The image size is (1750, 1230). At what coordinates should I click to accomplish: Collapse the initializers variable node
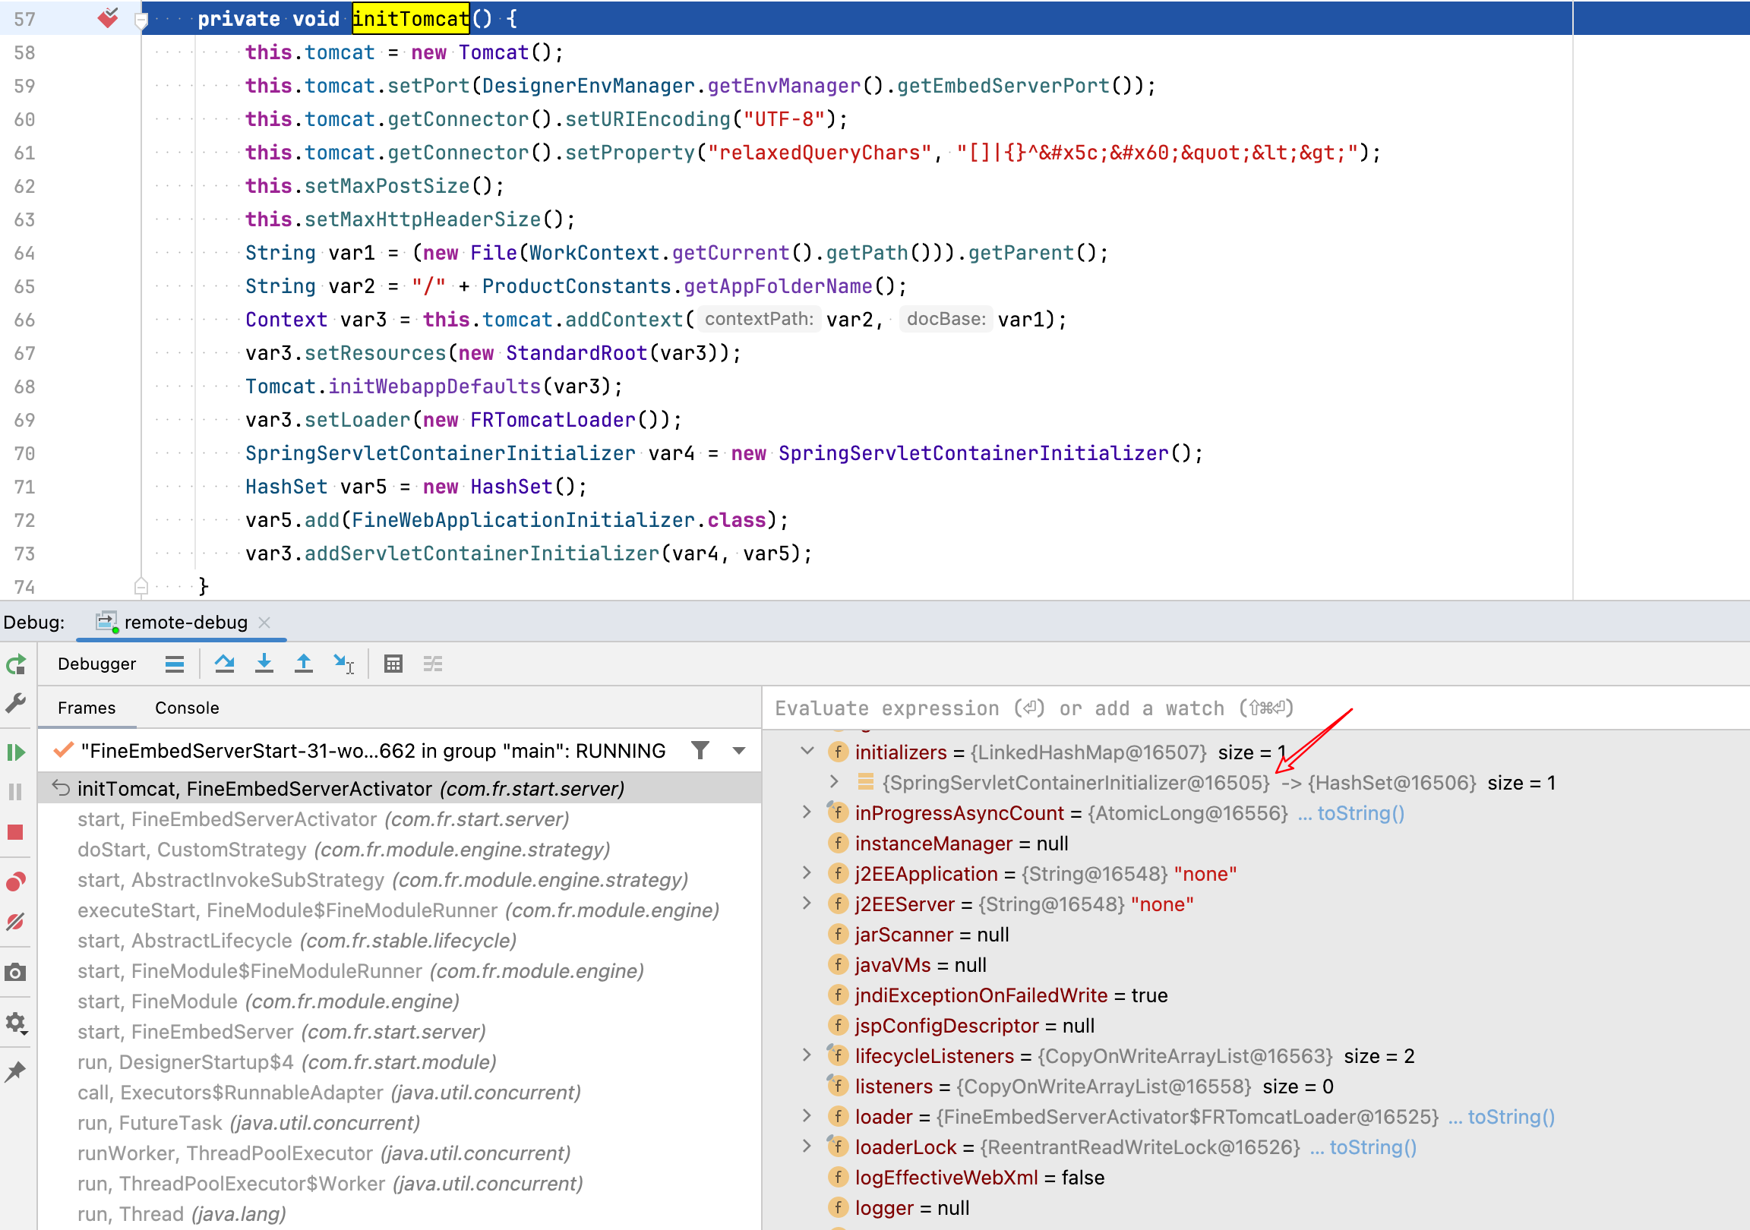point(807,752)
